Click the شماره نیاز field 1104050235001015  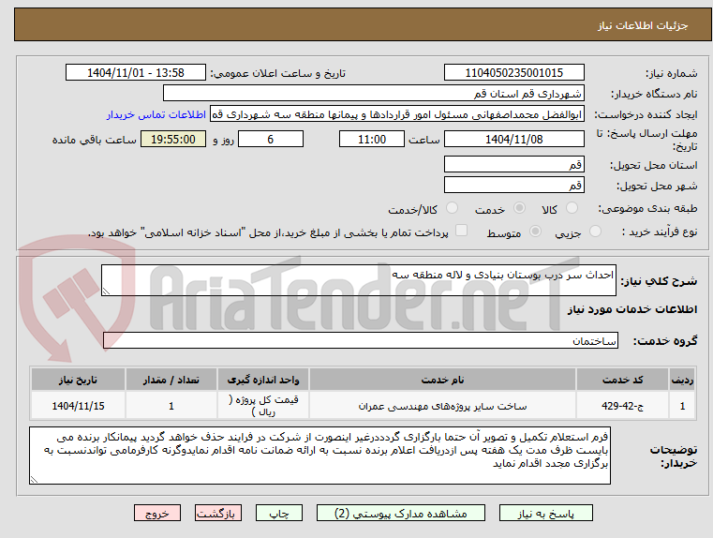(513, 73)
